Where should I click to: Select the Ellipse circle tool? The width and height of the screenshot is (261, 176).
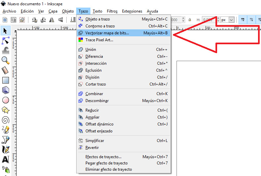click(x=6, y=100)
